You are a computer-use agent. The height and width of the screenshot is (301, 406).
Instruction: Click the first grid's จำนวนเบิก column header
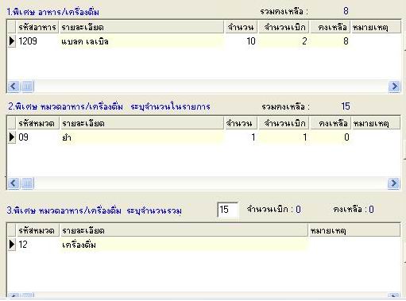point(284,27)
